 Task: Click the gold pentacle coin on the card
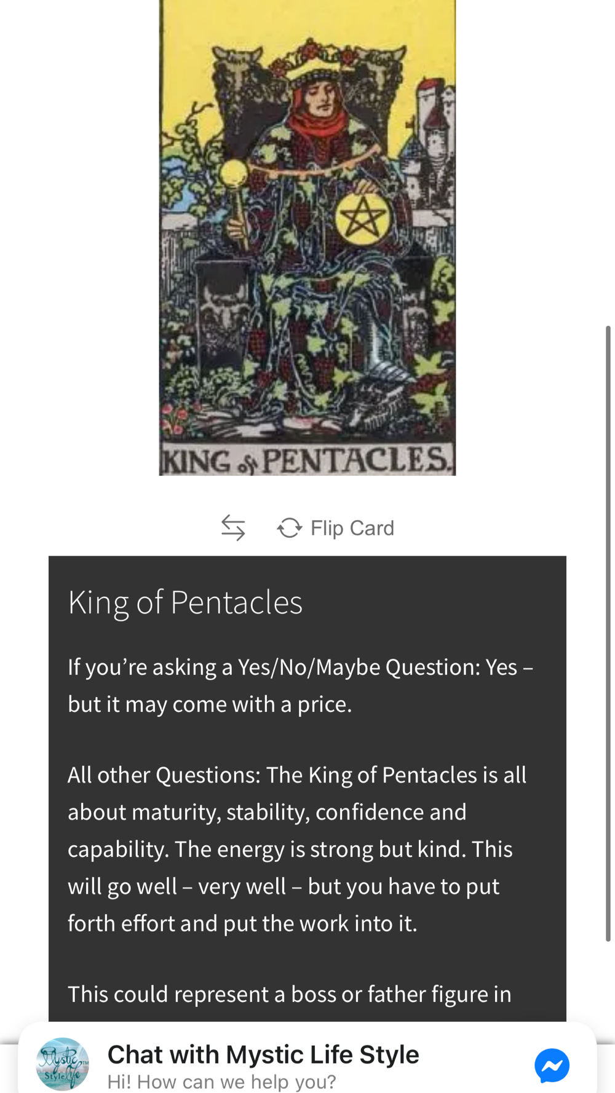click(x=362, y=219)
